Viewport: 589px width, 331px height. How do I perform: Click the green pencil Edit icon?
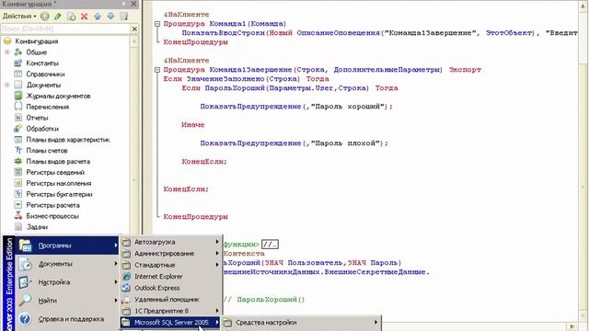coord(57,17)
